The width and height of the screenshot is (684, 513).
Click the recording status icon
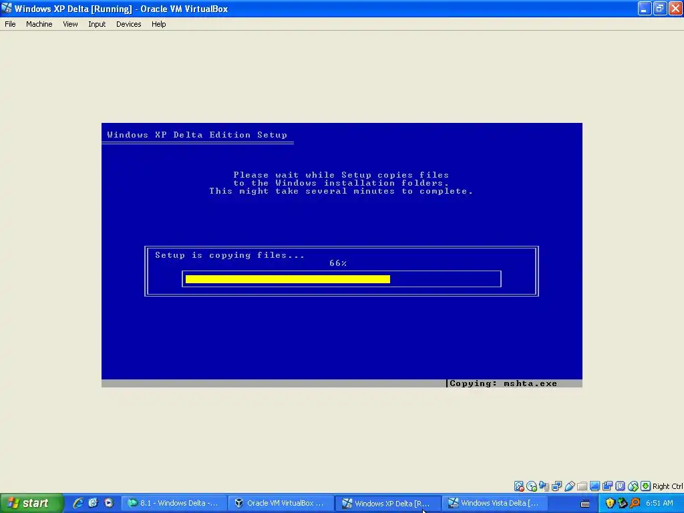[x=607, y=486]
